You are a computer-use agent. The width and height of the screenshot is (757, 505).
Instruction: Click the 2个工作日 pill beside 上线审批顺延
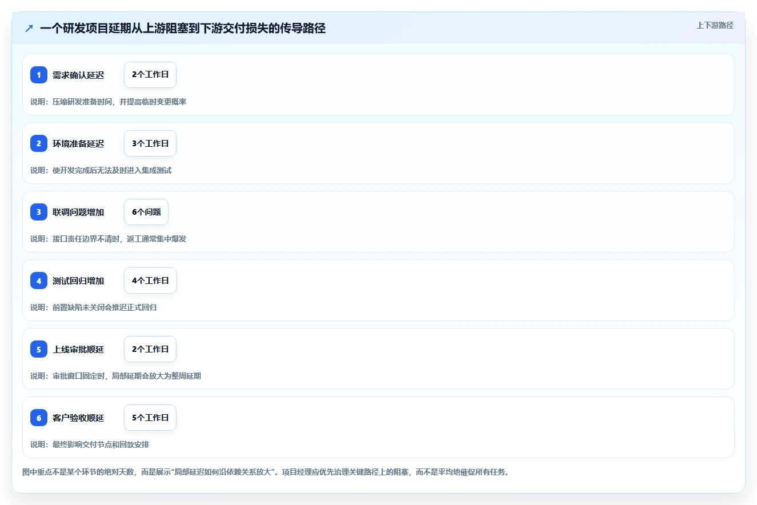150,349
